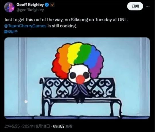Click the red clown nose in image

tap(80, 80)
